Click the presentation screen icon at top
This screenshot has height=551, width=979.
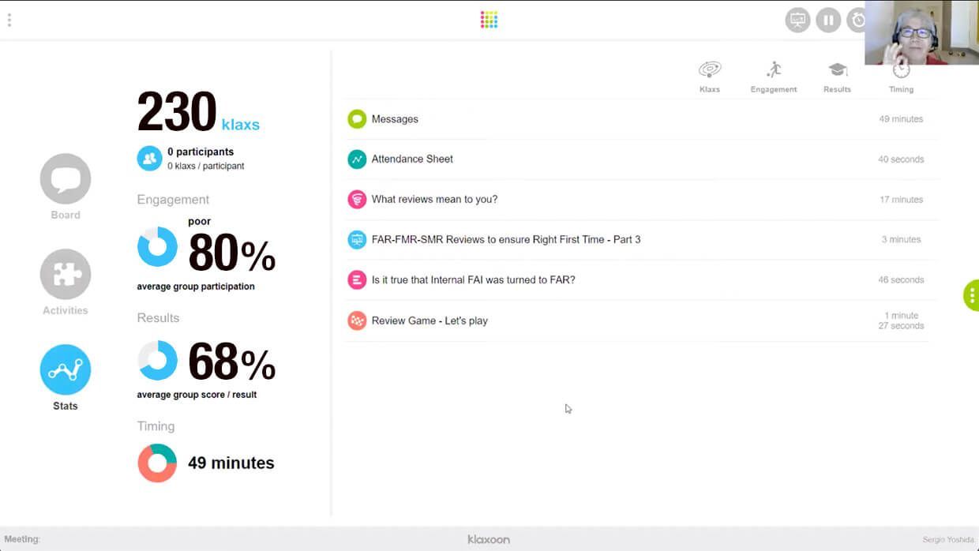[798, 20]
